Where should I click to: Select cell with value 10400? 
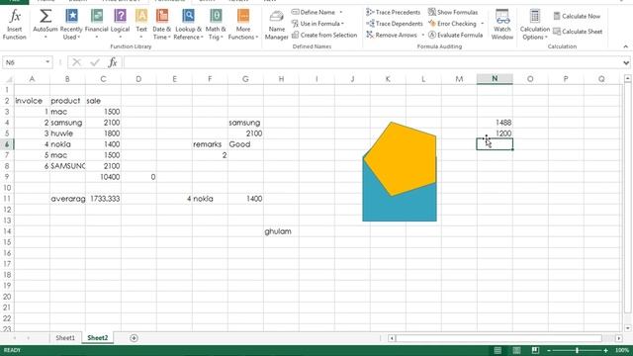[103, 177]
